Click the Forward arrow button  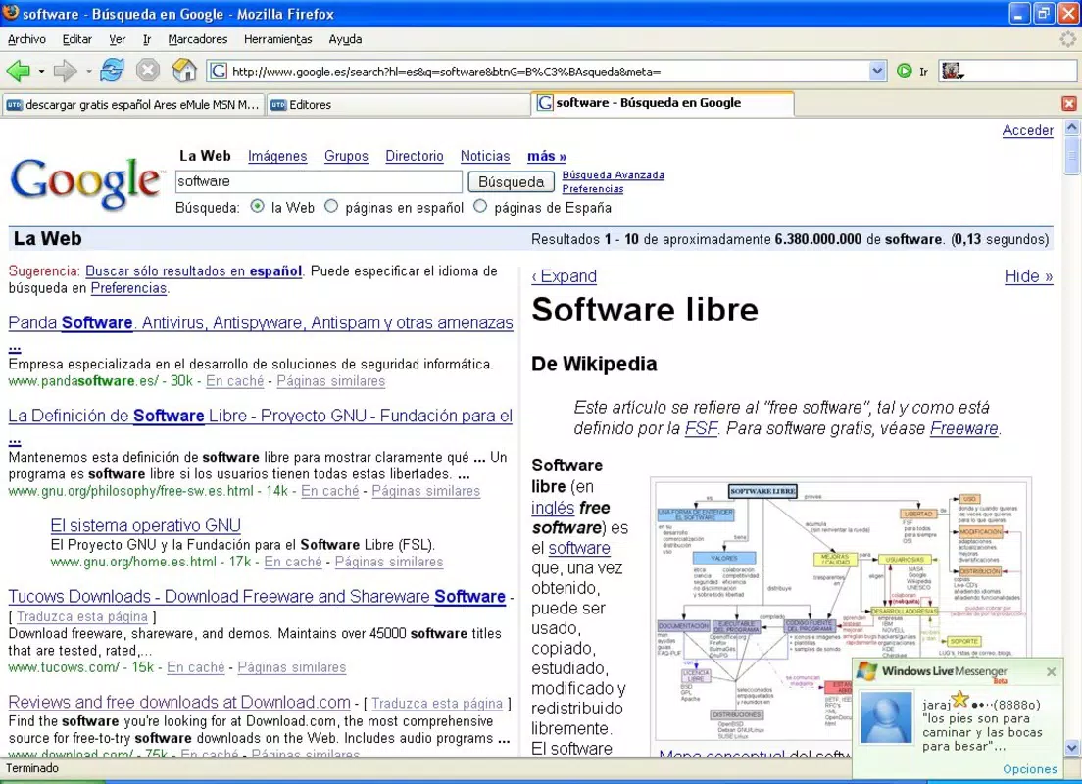click(x=65, y=71)
